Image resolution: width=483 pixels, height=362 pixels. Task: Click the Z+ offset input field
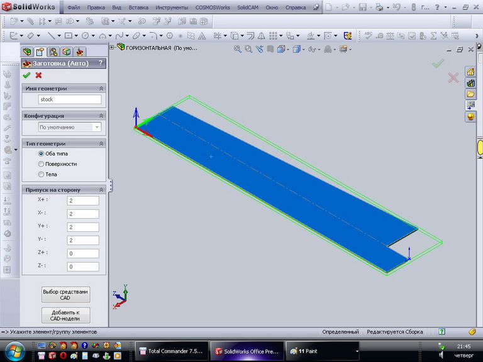coord(83,253)
